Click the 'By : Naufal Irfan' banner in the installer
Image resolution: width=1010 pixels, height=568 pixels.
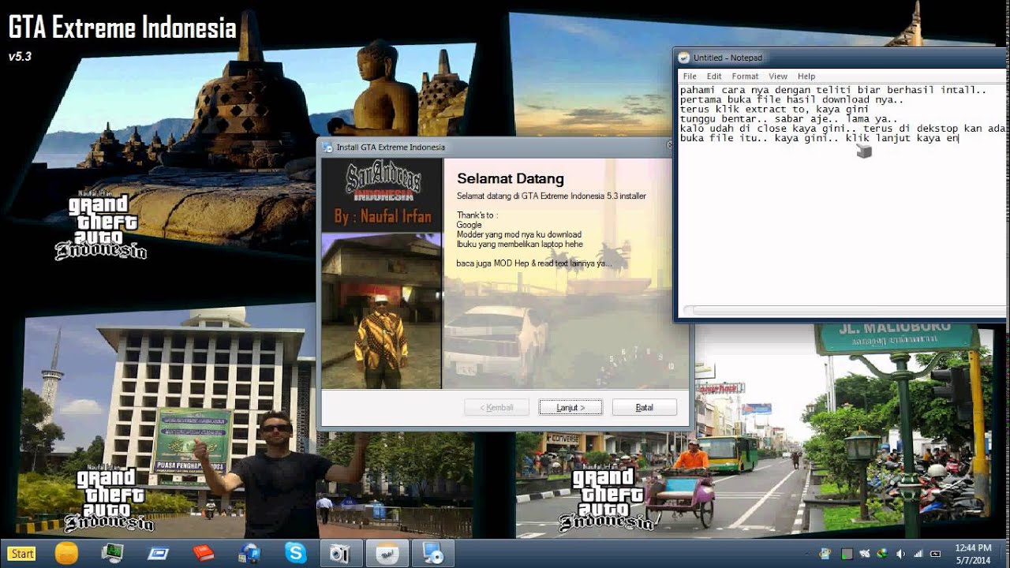tap(381, 217)
